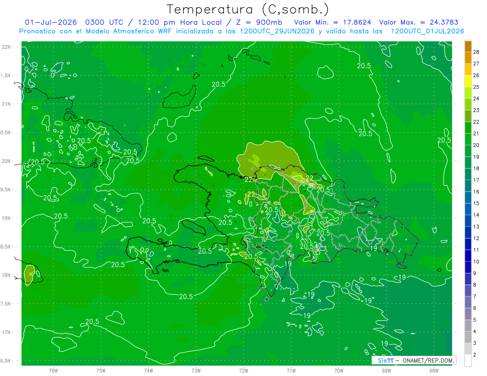The height and width of the screenshot is (376, 487).
Task: Click the "1200UTC_29JUN2026" initialization time
Action: 277,31
